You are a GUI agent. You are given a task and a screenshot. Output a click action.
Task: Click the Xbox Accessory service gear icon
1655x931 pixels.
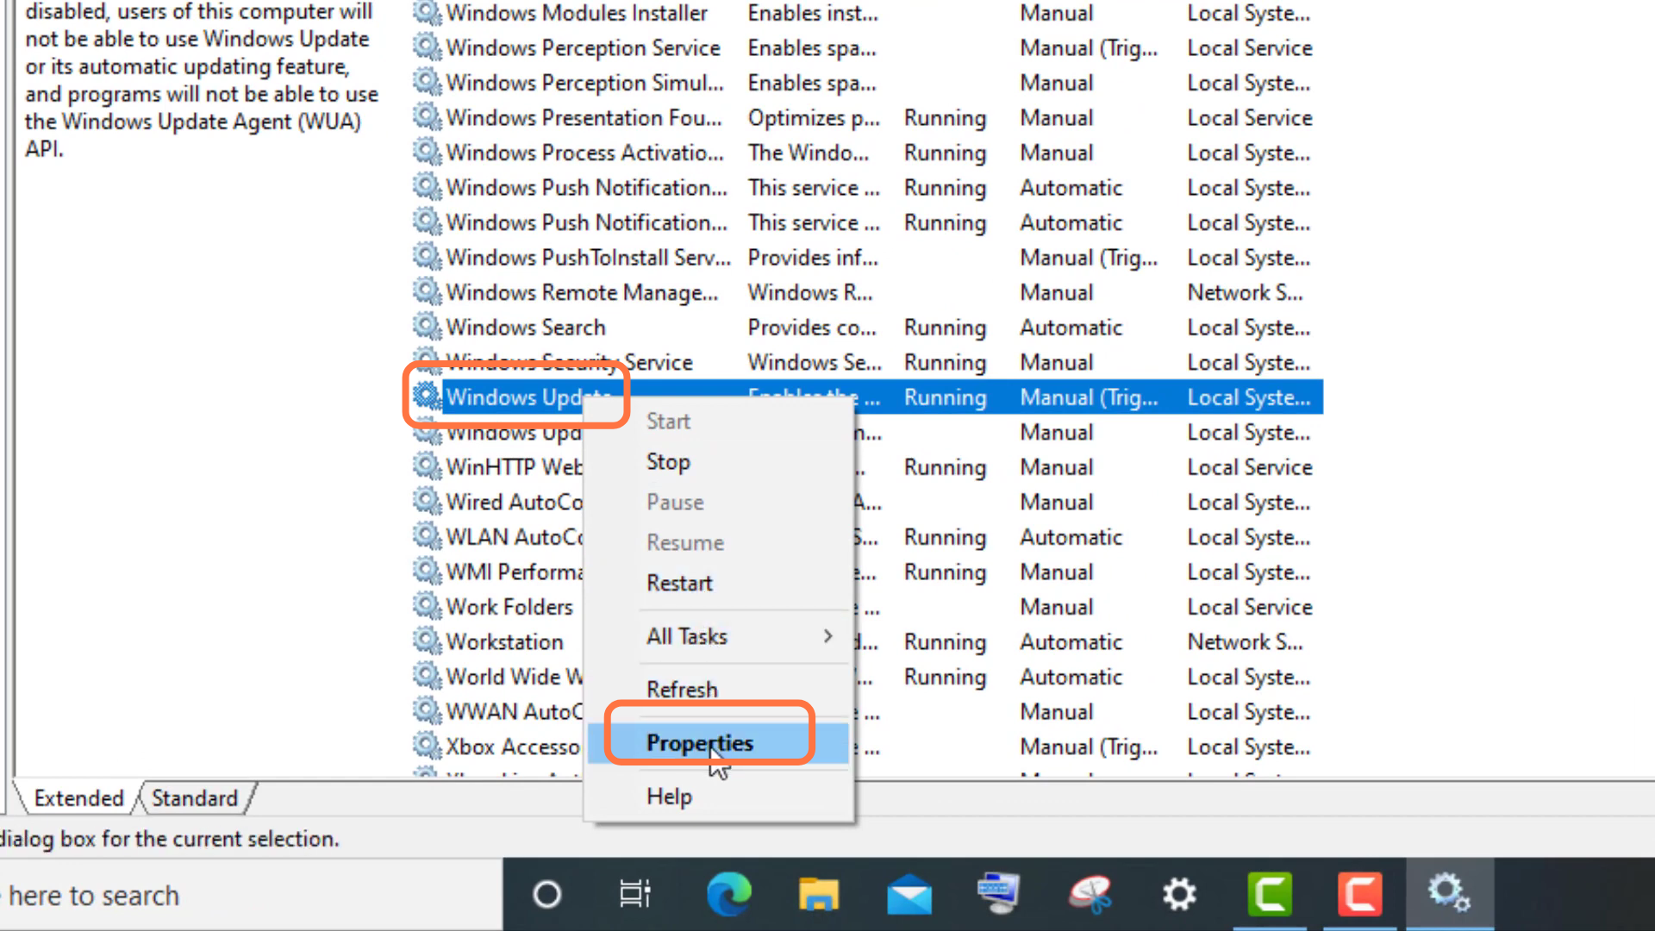(x=427, y=745)
